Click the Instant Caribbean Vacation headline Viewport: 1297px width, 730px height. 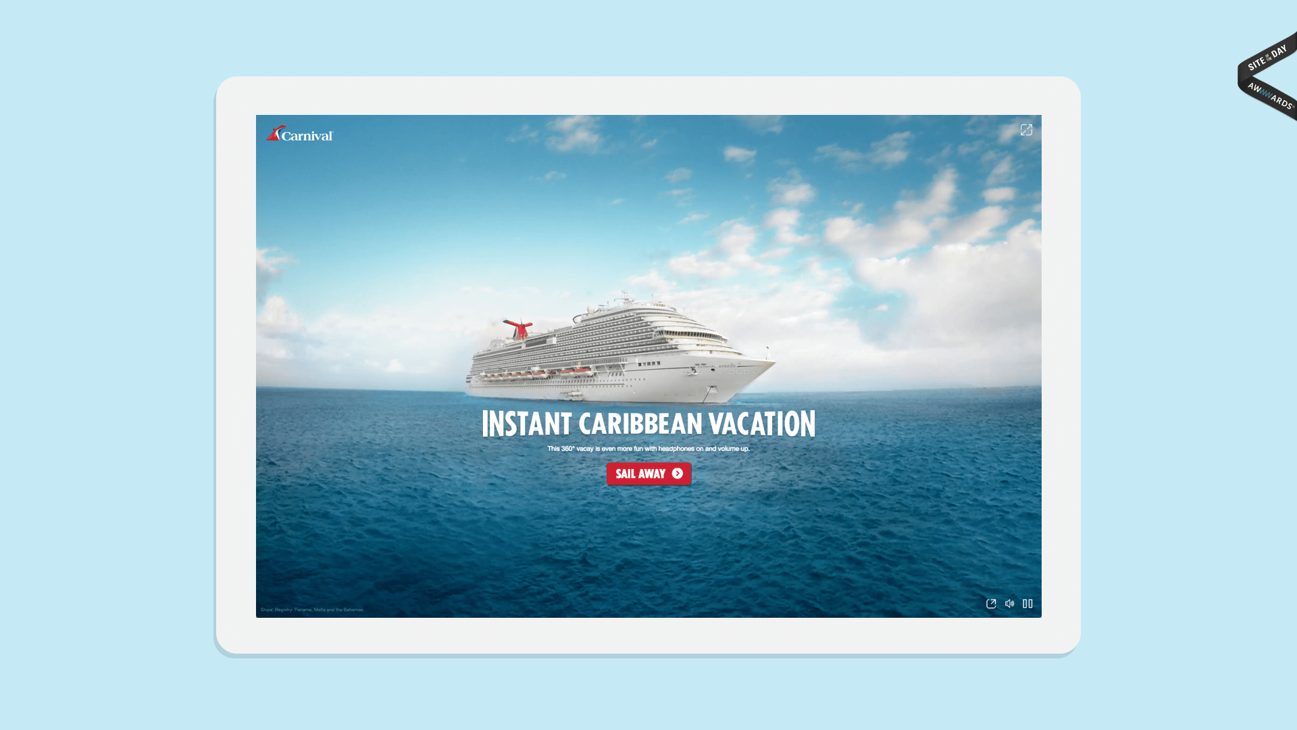(648, 424)
